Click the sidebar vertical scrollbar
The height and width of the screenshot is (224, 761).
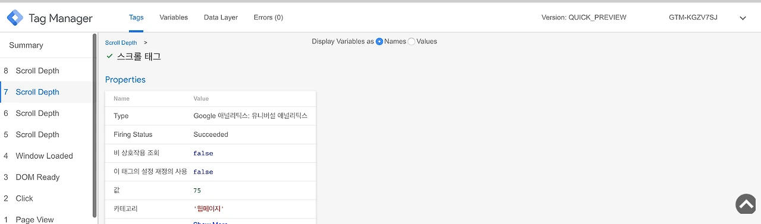coord(95,125)
